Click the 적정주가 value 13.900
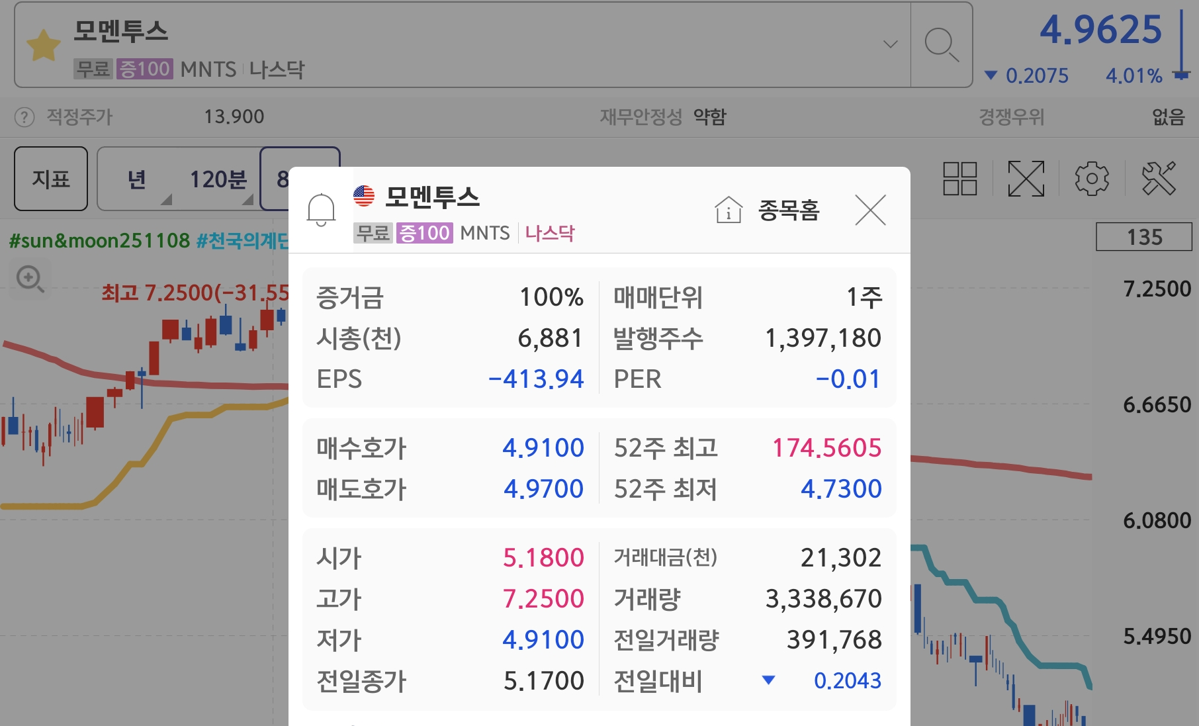The image size is (1199, 726). [x=234, y=117]
